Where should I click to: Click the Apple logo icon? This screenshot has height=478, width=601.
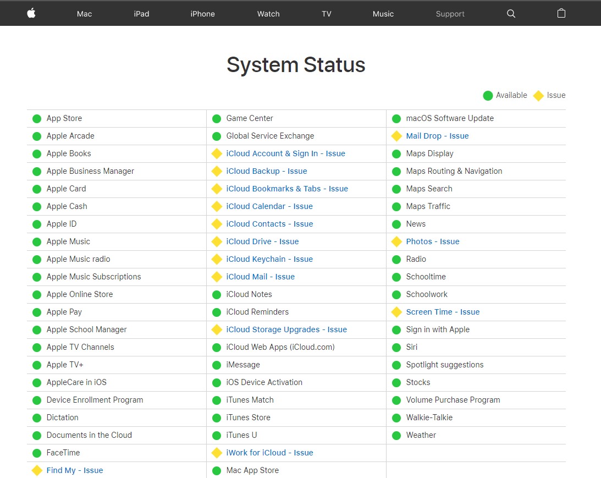[x=31, y=13]
